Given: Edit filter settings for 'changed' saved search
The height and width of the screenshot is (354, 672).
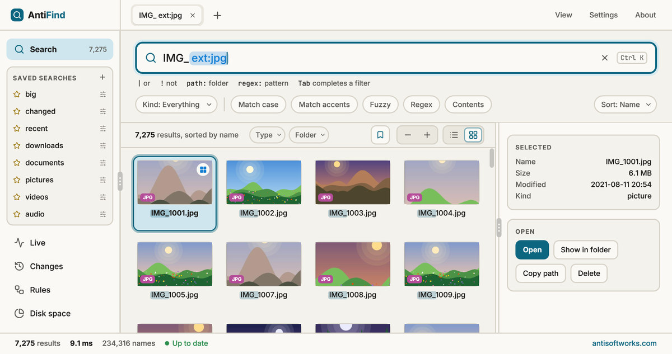Looking at the screenshot, I should 103,111.
